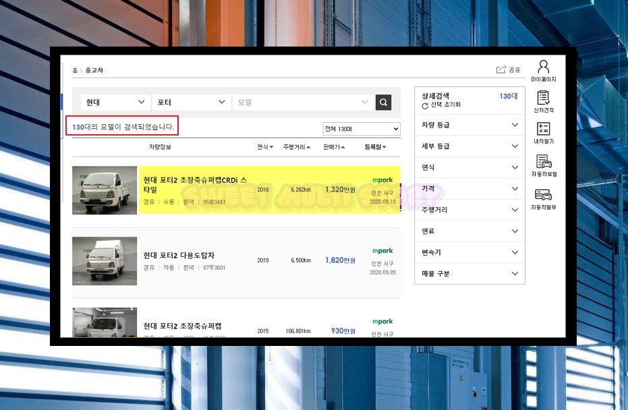Expand the 가격 filter section
This screenshot has width=628, height=410.
click(469, 189)
